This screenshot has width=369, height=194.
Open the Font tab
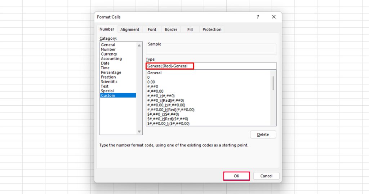coord(152,30)
